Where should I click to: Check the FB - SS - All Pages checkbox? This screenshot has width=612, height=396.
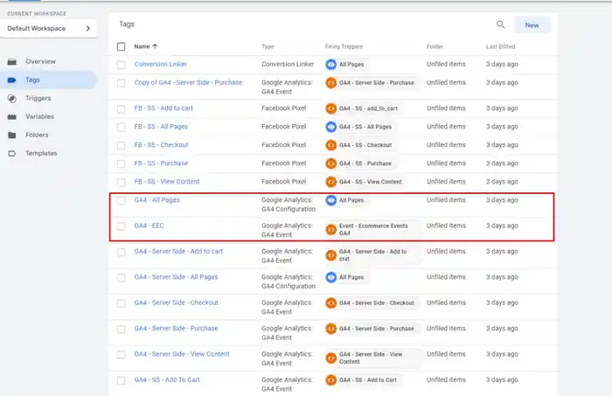[121, 127]
